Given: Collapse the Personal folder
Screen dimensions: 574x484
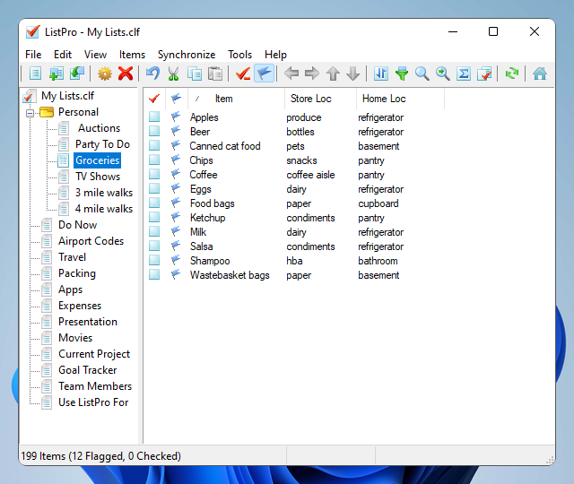Looking at the screenshot, I should (30, 113).
